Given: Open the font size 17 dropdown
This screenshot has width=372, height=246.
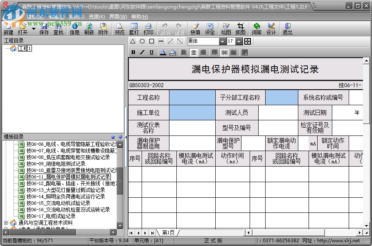Looking at the screenshot, I should pos(238,41).
